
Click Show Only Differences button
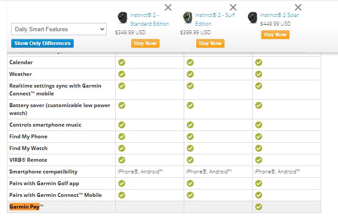click(x=42, y=43)
